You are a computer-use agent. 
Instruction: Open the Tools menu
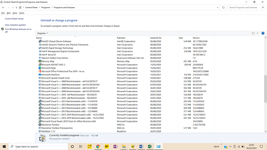tap(22, 13)
